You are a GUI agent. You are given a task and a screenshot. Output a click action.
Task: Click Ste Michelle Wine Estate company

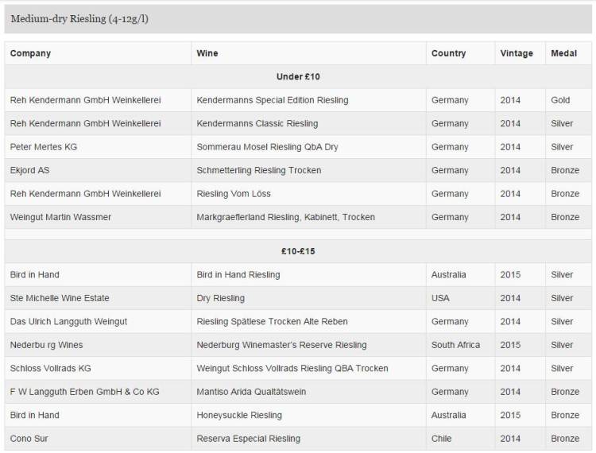(60, 298)
